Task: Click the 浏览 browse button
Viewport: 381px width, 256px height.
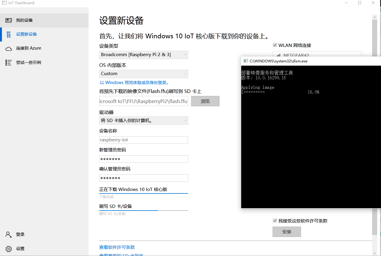Action: (x=205, y=101)
